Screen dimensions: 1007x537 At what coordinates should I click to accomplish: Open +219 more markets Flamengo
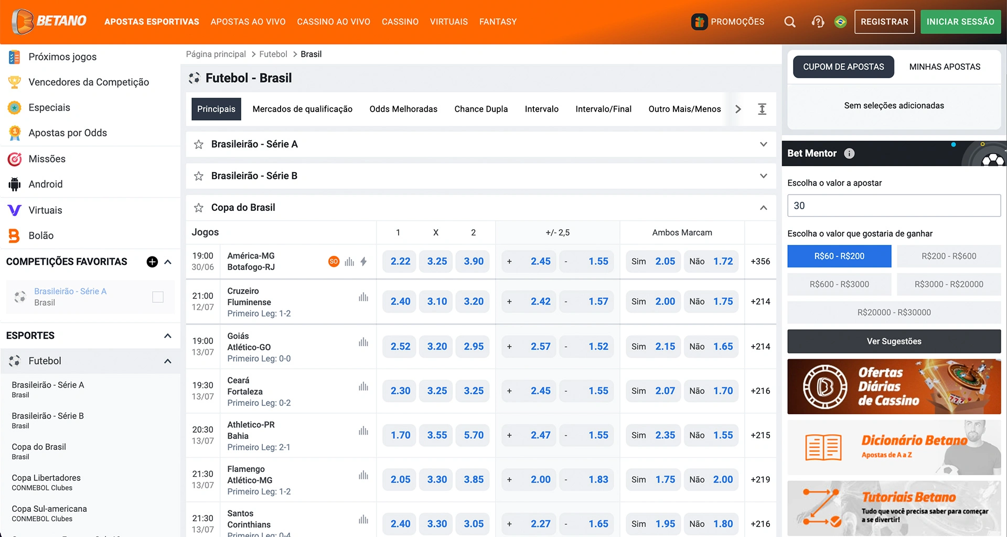pos(760,479)
